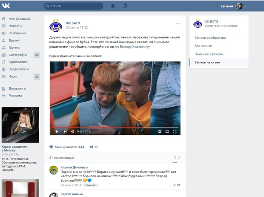The width and height of the screenshot is (264, 197).
Task: Open video settings gear
Action: pos(159,131)
